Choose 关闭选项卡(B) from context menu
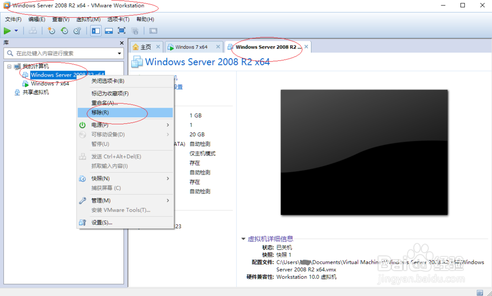Screen dimensions: 492x296 tap(125, 81)
